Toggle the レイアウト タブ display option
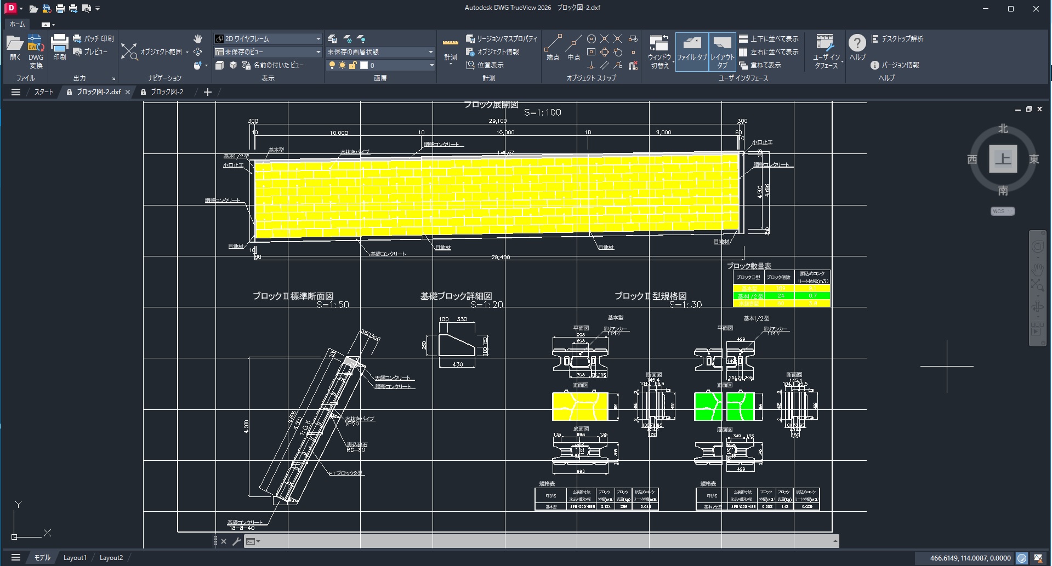Screen dimensions: 1052x566 722,52
